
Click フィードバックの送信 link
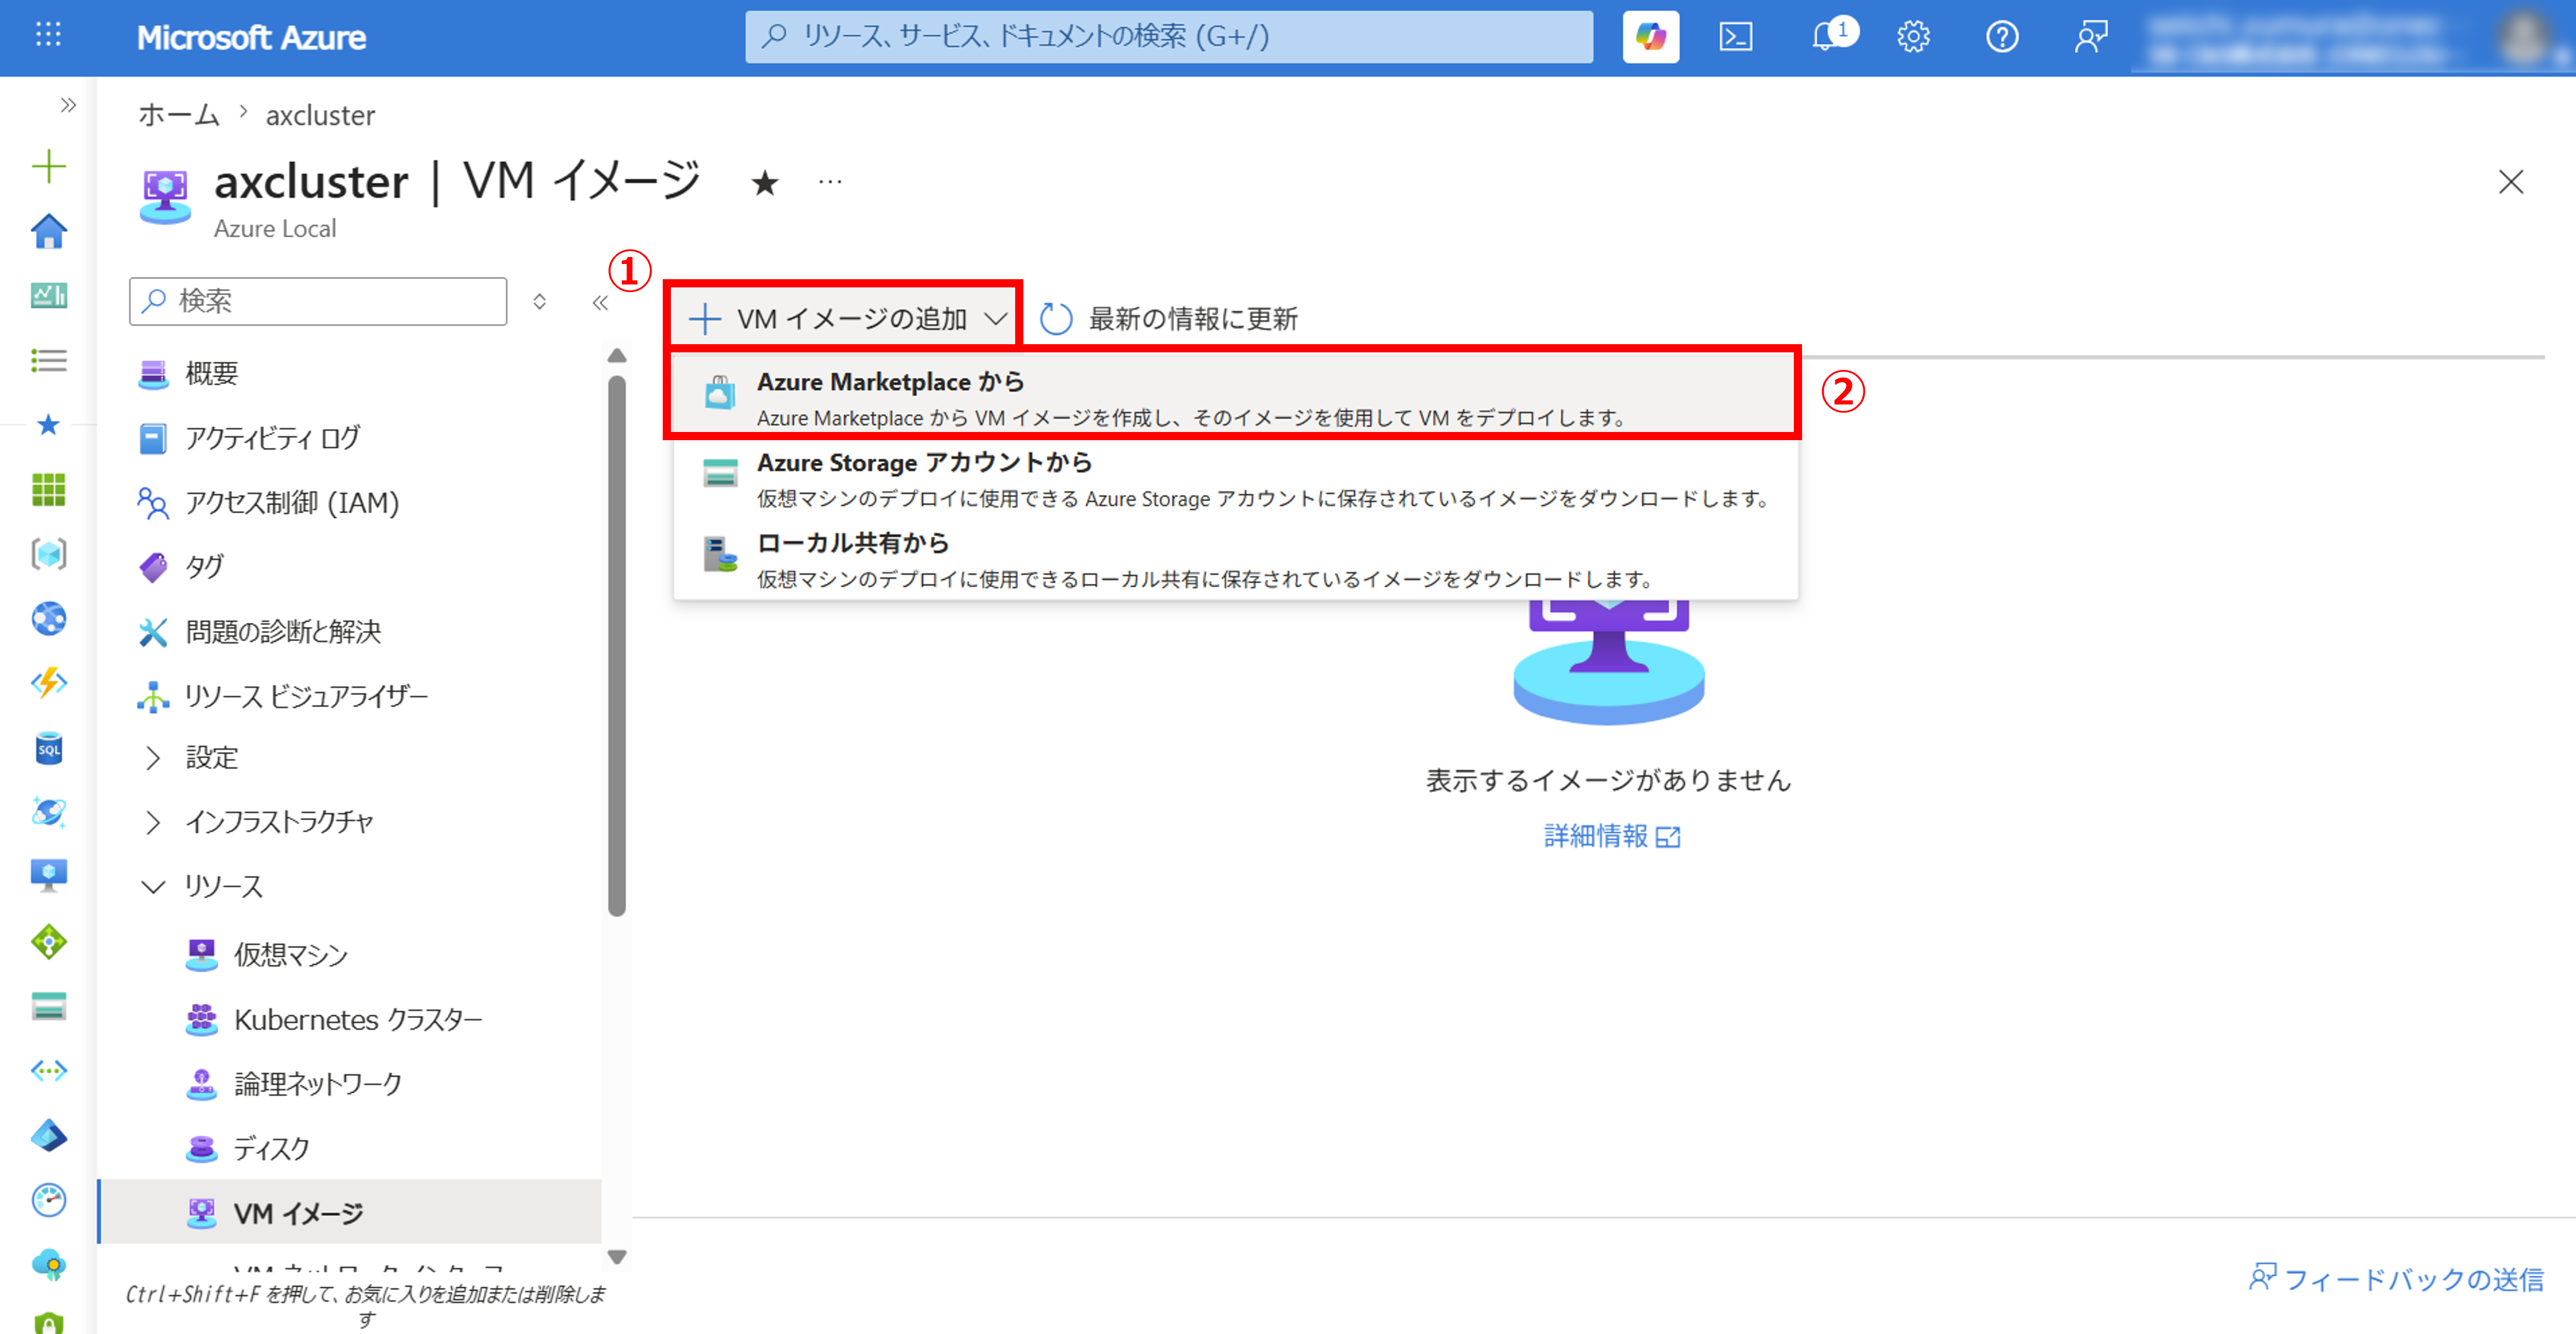2396,1279
